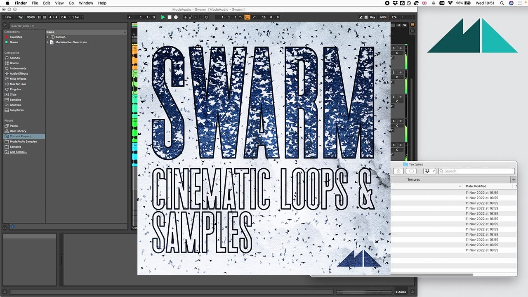Open Spotlight search in menu bar

pyautogui.click(x=502, y=3)
